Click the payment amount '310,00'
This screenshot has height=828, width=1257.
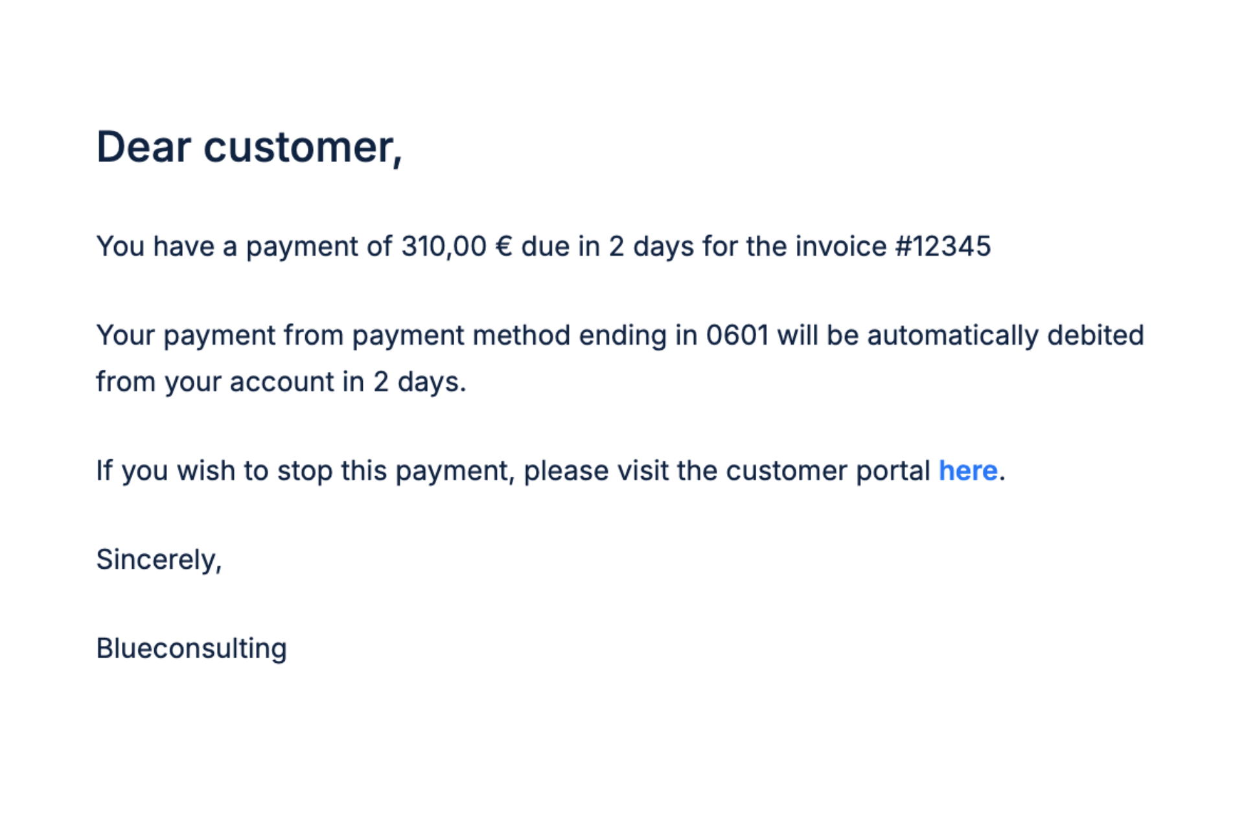443,247
